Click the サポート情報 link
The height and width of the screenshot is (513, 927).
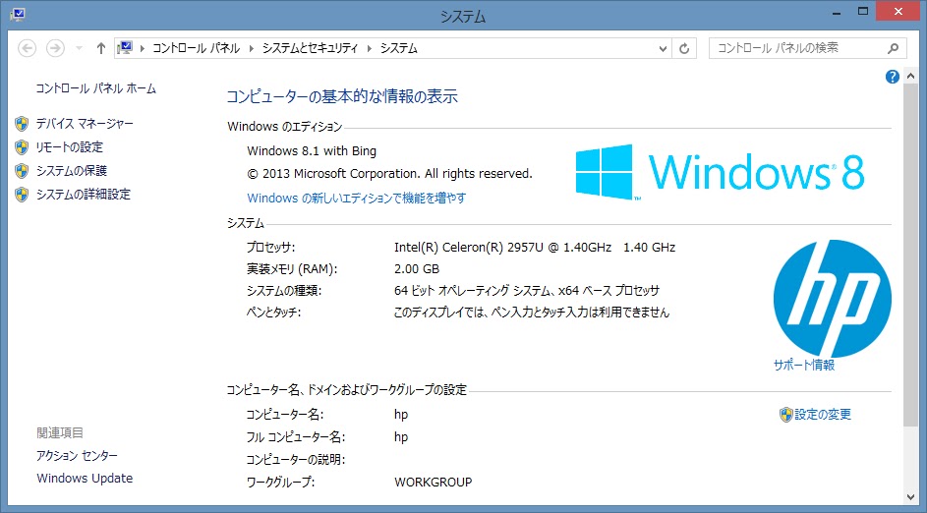click(x=804, y=366)
